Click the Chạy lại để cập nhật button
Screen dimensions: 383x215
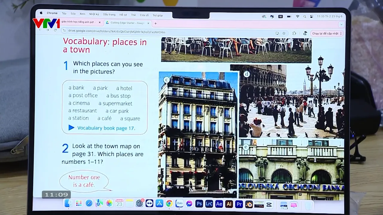click(325, 33)
